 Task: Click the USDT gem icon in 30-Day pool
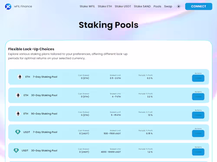16,150
